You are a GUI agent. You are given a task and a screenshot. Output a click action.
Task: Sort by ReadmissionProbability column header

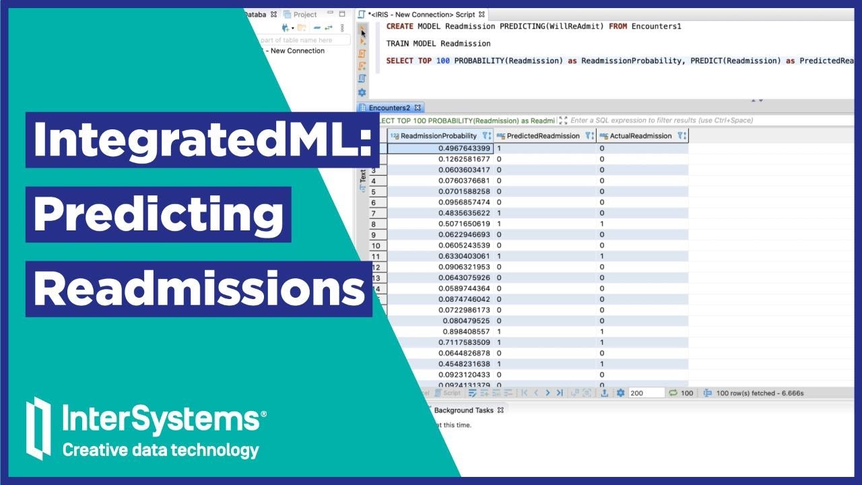(438, 136)
